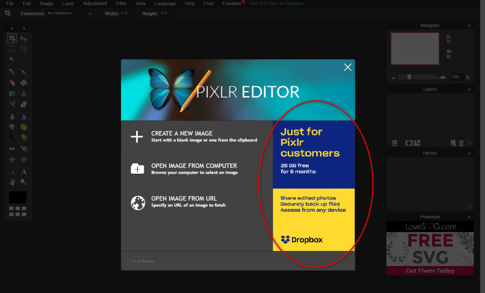Image resolution: width=485 pixels, height=293 pixels.
Task: Pick the Magic Wand tool
Action: 12,59
